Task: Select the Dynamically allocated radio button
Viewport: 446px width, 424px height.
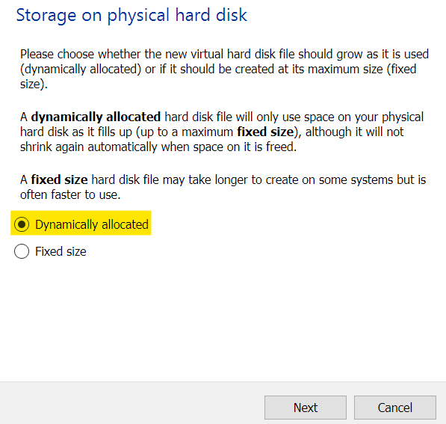Action: 22,224
